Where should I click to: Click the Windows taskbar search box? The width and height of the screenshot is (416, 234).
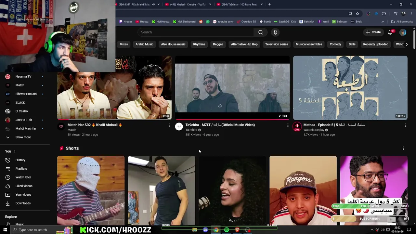point(33,230)
